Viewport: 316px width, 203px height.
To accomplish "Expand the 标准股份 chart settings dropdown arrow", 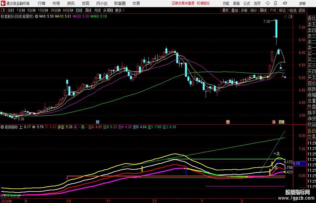I will (x=36, y=16).
